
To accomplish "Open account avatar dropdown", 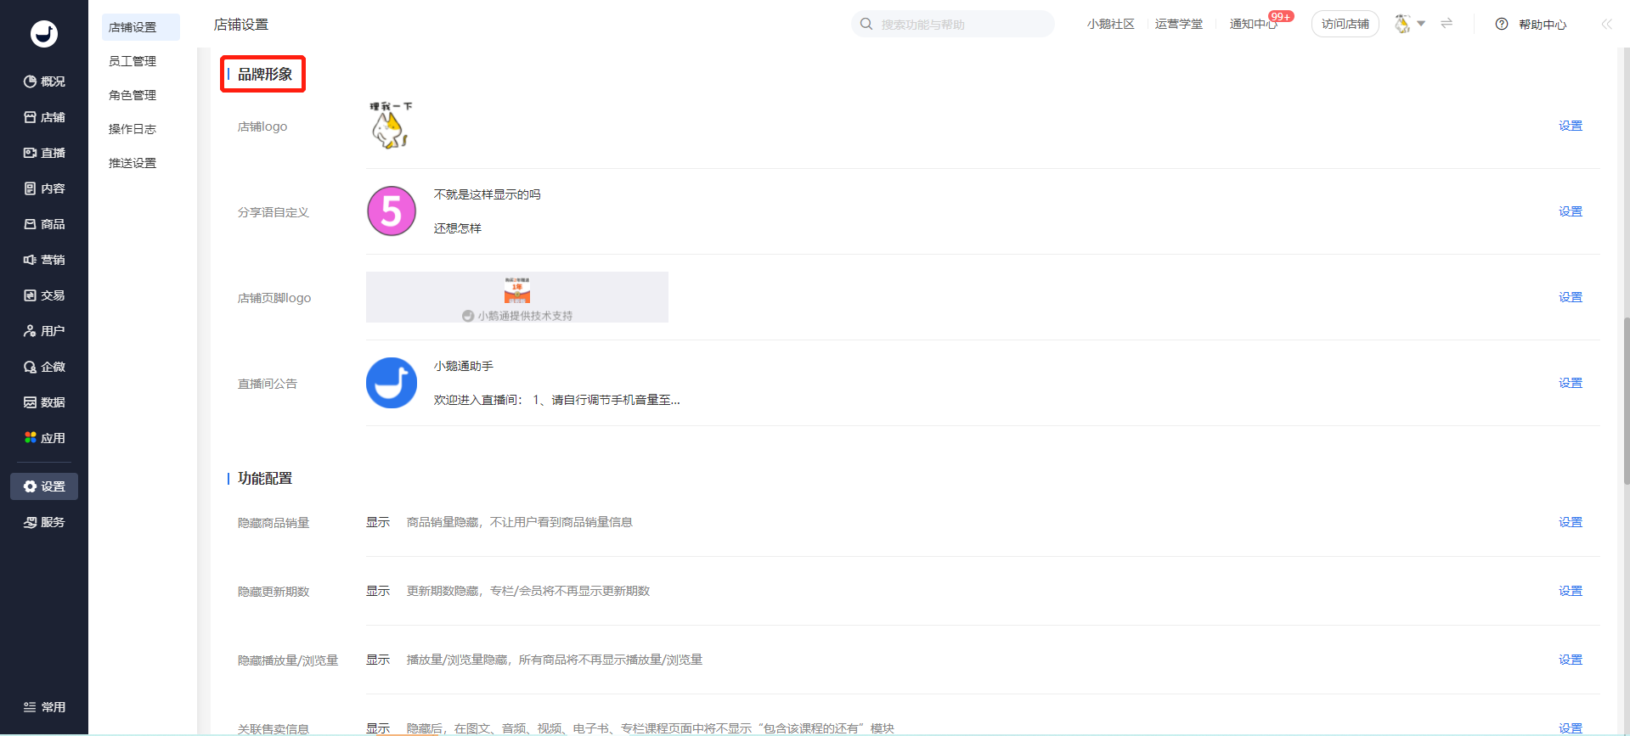I will (x=1410, y=24).
